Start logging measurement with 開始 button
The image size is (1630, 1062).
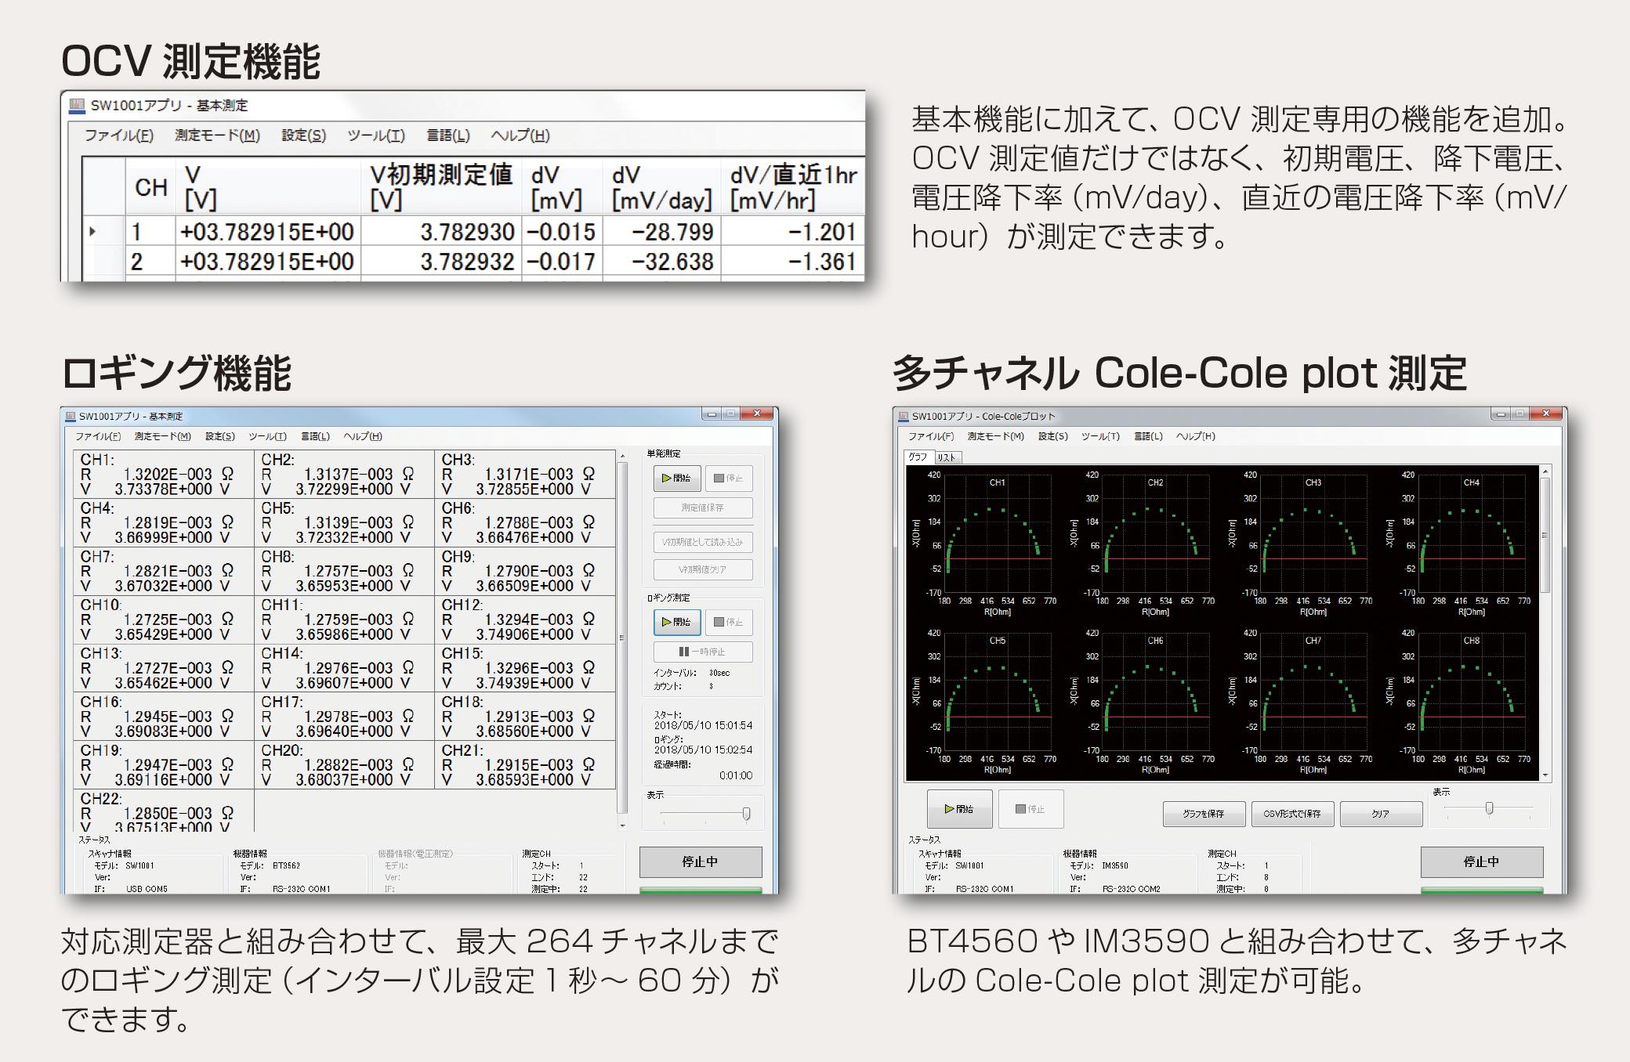(x=676, y=622)
